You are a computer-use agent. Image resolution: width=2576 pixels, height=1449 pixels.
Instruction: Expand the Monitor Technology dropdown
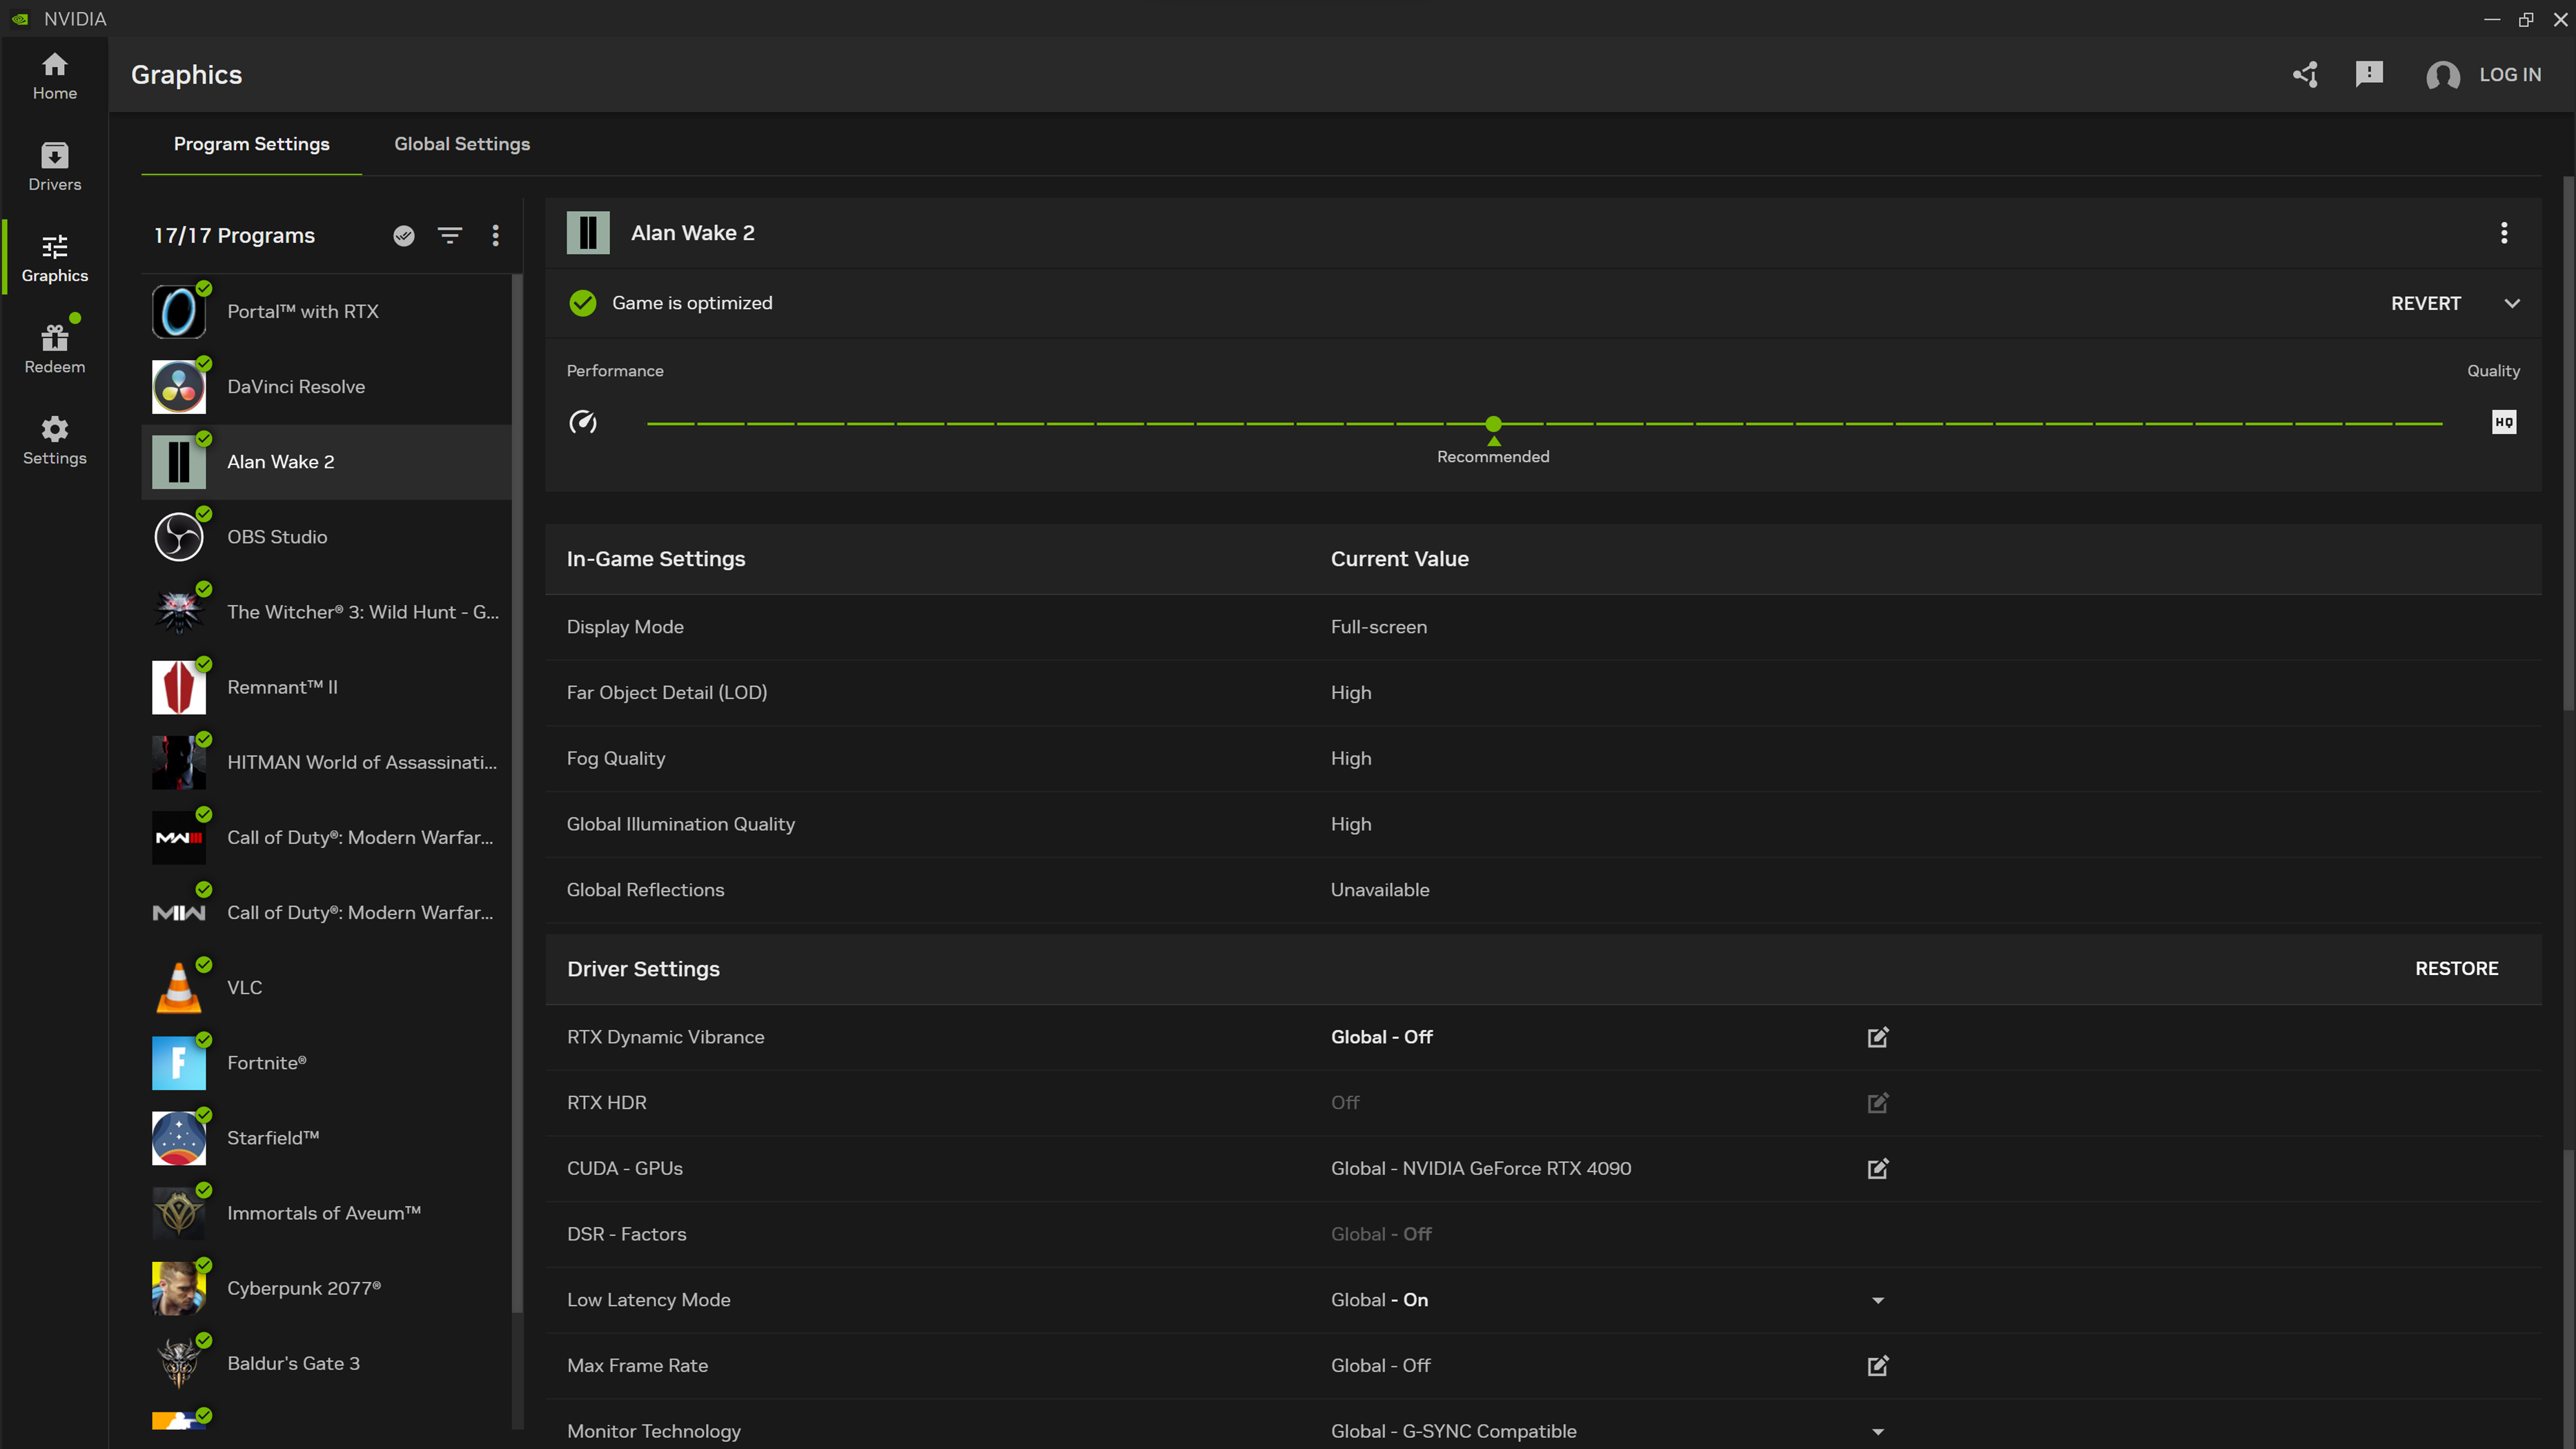1879,1430
